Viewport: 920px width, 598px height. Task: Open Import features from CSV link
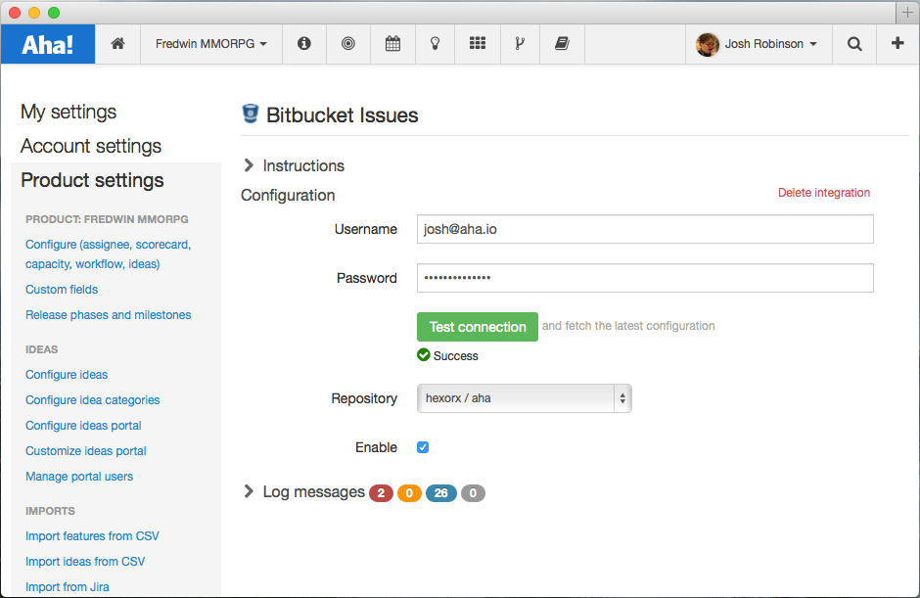(x=92, y=535)
